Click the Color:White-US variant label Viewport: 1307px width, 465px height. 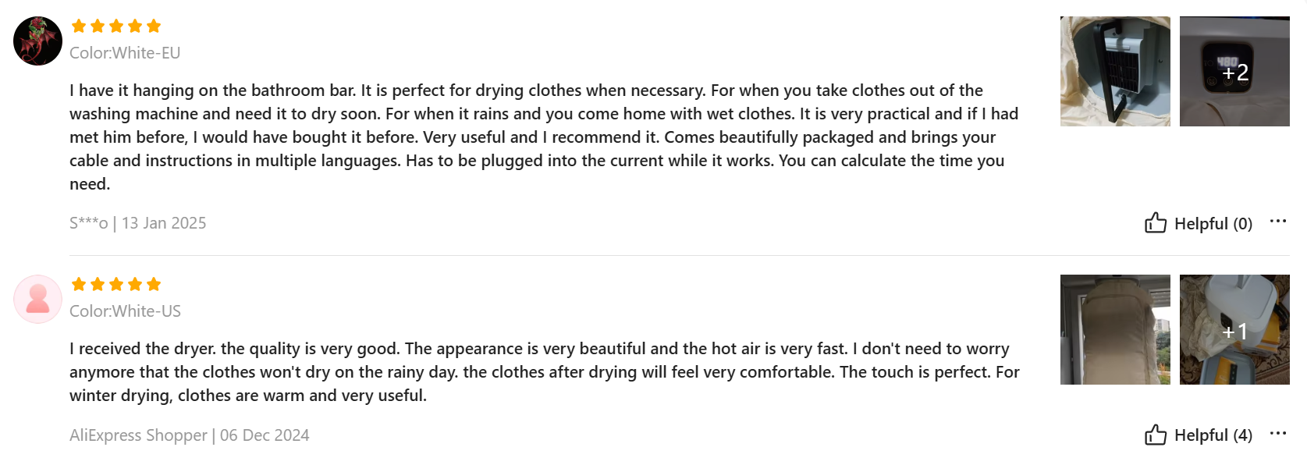coord(125,311)
